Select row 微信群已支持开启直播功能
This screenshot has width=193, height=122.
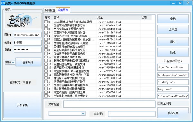coord(99,54)
